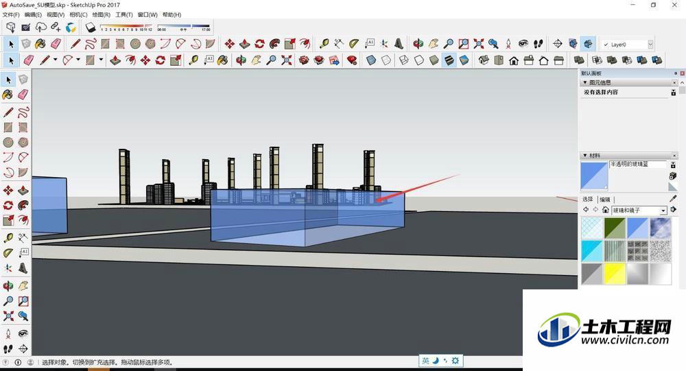Select the Scale tool in the left toolbar
This screenshot has width=686, height=371.
coord(8,220)
